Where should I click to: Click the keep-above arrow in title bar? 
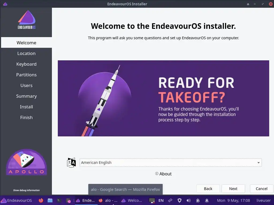[248, 4]
